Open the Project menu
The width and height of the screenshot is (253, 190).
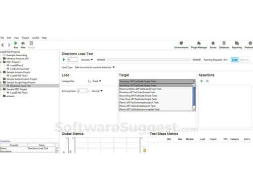click(x=25, y=37)
